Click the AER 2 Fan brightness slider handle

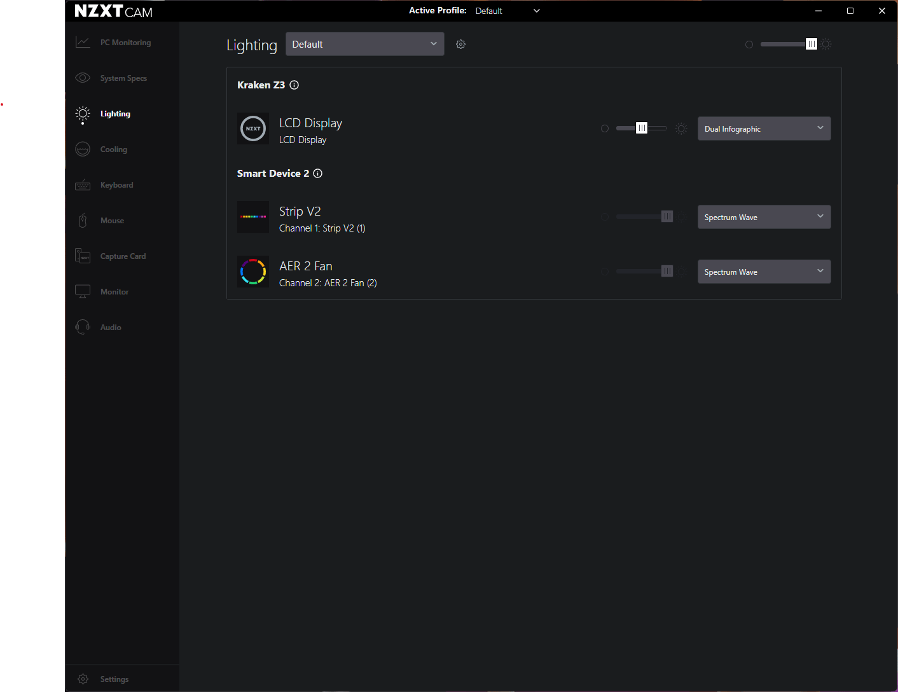click(667, 271)
